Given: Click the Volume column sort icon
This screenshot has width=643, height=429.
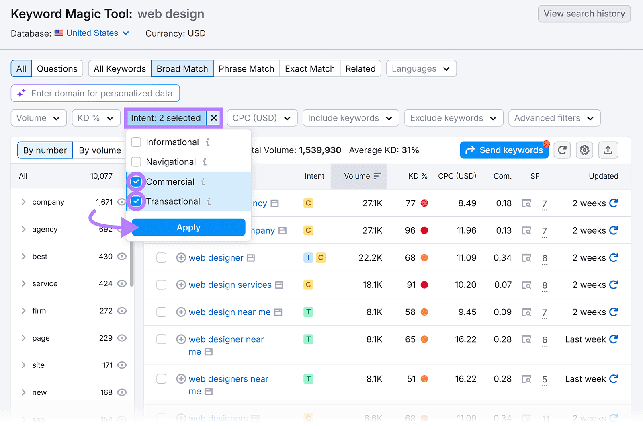Looking at the screenshot, I should 377,176.
